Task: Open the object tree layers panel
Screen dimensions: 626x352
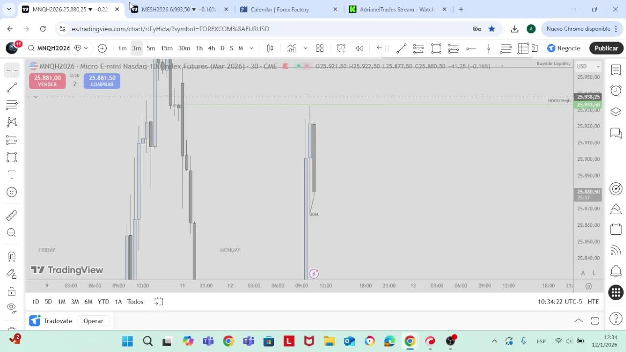Action: [616, 112]
